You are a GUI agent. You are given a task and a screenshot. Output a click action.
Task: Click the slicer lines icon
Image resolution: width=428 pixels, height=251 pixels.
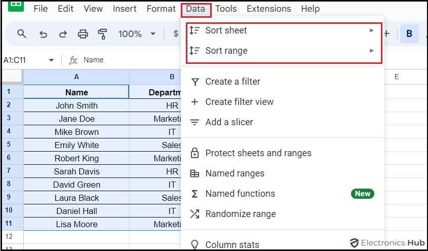pyautogui.click(x=194, y=122)
